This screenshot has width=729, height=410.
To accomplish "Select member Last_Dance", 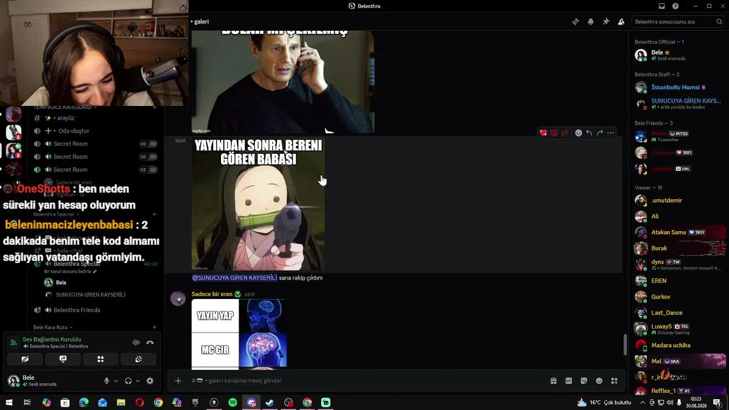I will (x=679, y=313).
